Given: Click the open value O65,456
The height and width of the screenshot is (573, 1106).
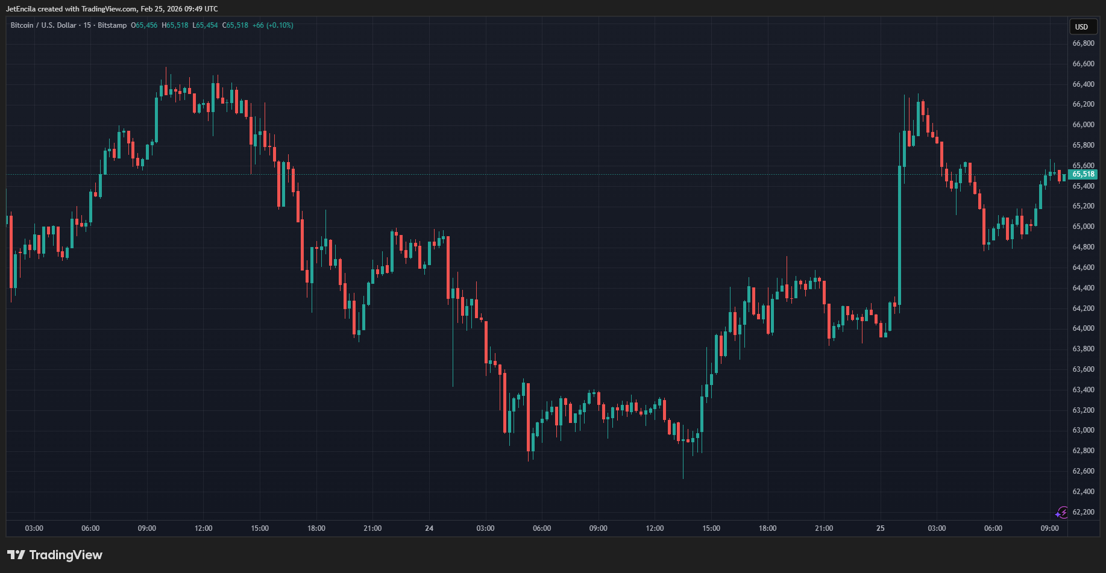Looking at the screenshot, I should pos(144,25).
